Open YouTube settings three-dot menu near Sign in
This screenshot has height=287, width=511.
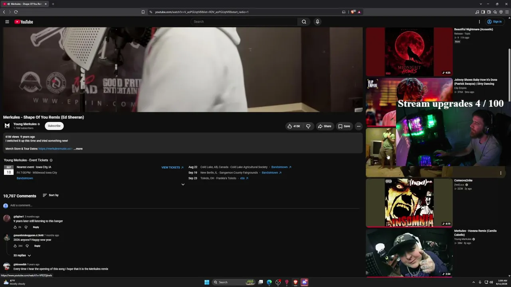click(479, 22)
